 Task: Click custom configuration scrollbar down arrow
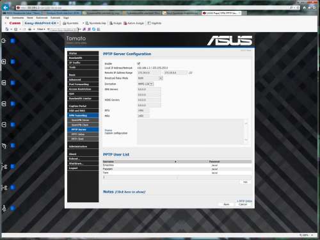pyautogui.click(x=246, y=140)
